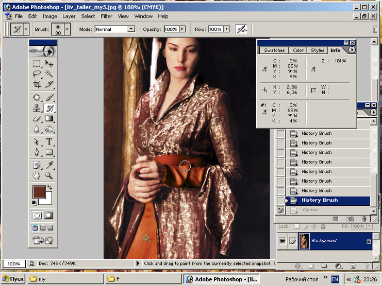Select the Gradient tool
The height and width of the screenshot is (286, 382).
[49, 118]
